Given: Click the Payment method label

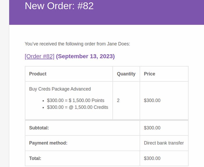Looking at the screenshot, I should click(x=48, y=143).
